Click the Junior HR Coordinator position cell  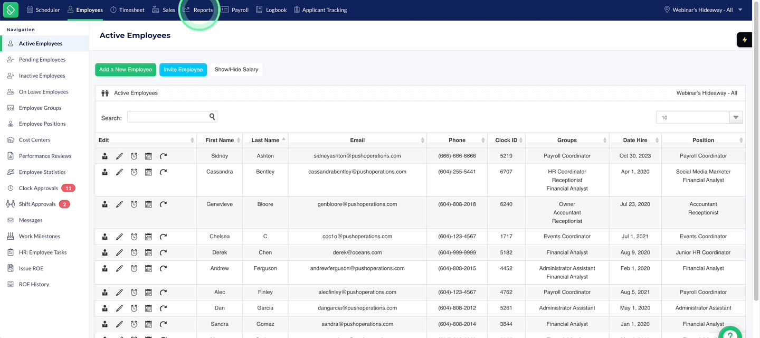click(x=703, y=252)
